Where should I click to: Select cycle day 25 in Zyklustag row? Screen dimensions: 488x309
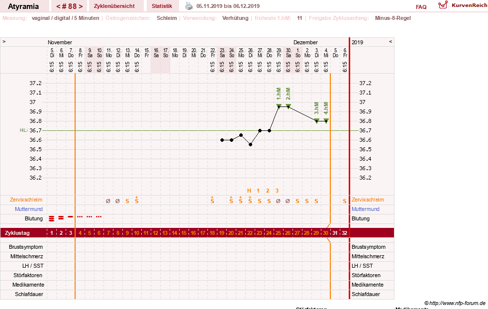coord(278,233)
